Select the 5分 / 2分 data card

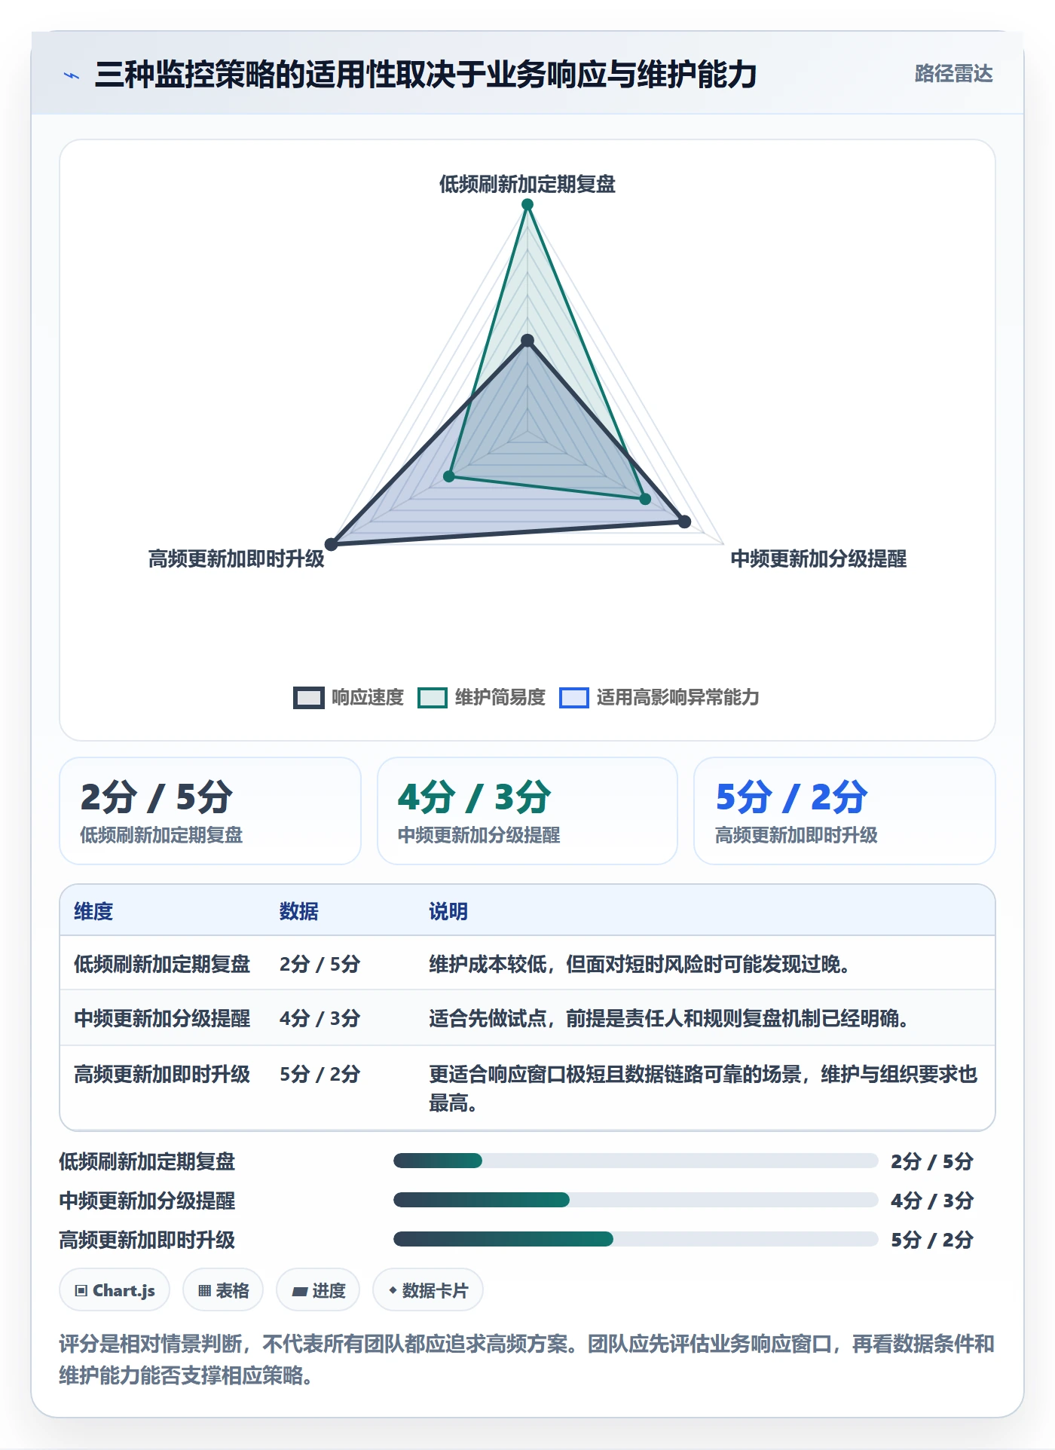pyautogui.click(x=845, y=811)
